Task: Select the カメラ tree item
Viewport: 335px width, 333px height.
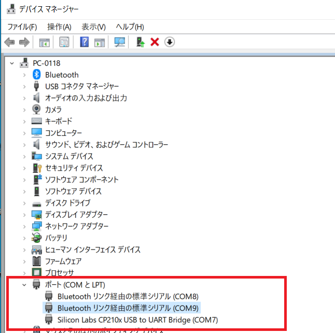Action: coord(53,109)
